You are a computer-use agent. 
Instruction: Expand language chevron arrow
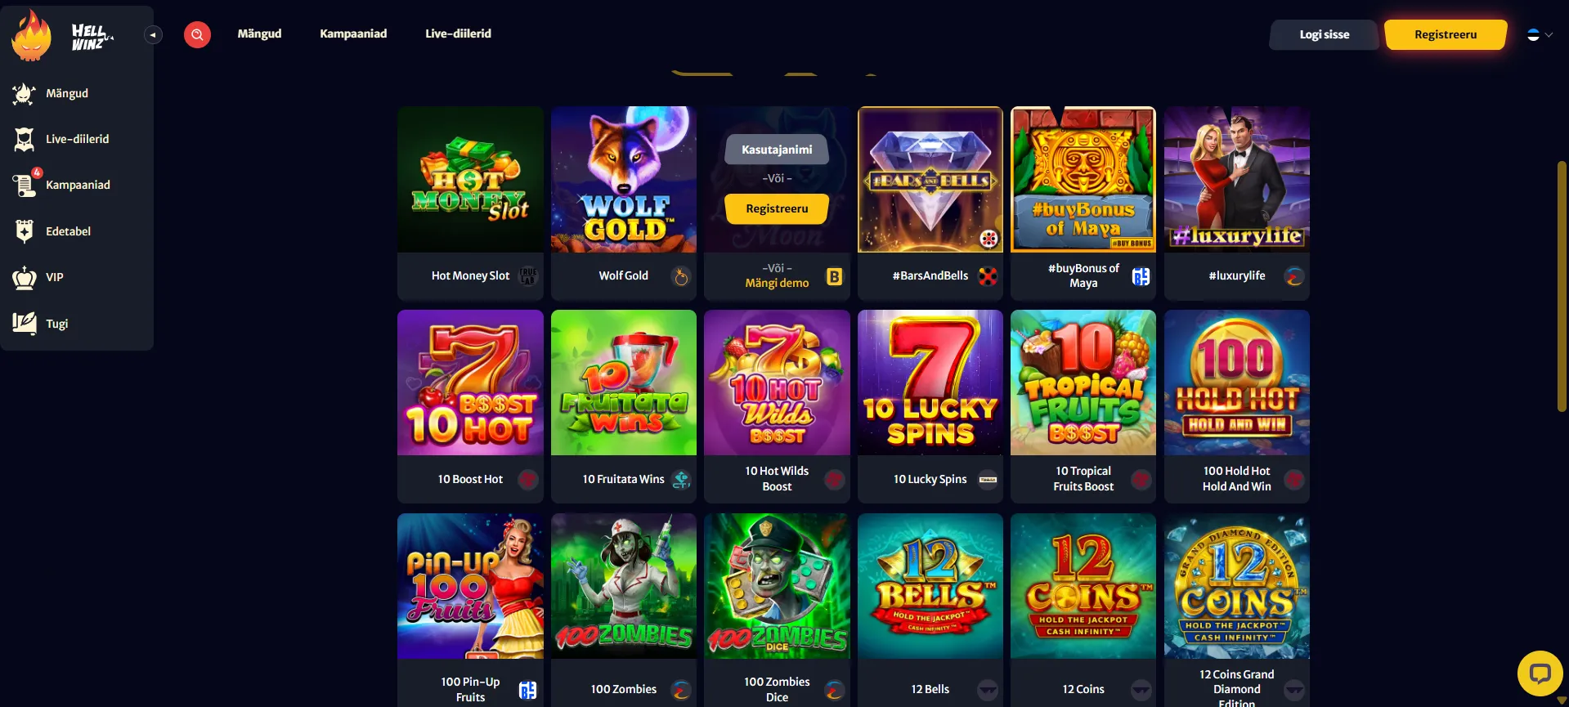tap(1549, 34)
